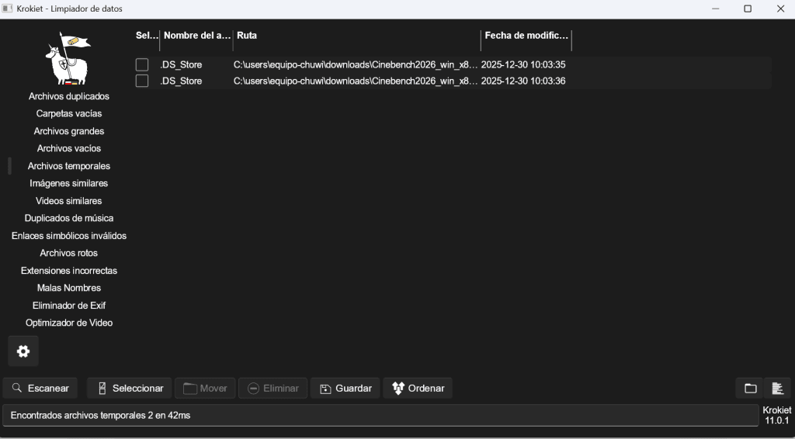The image size is (795, 439).
Task: Toggle the text log panel icon
Action: tap(777, 389)
